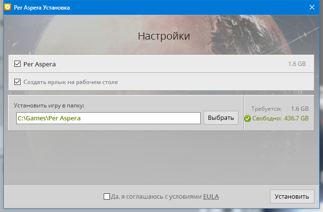Focus the install path field C:\Games\Per Aspera
323x212 pixels.
point(108,118)
